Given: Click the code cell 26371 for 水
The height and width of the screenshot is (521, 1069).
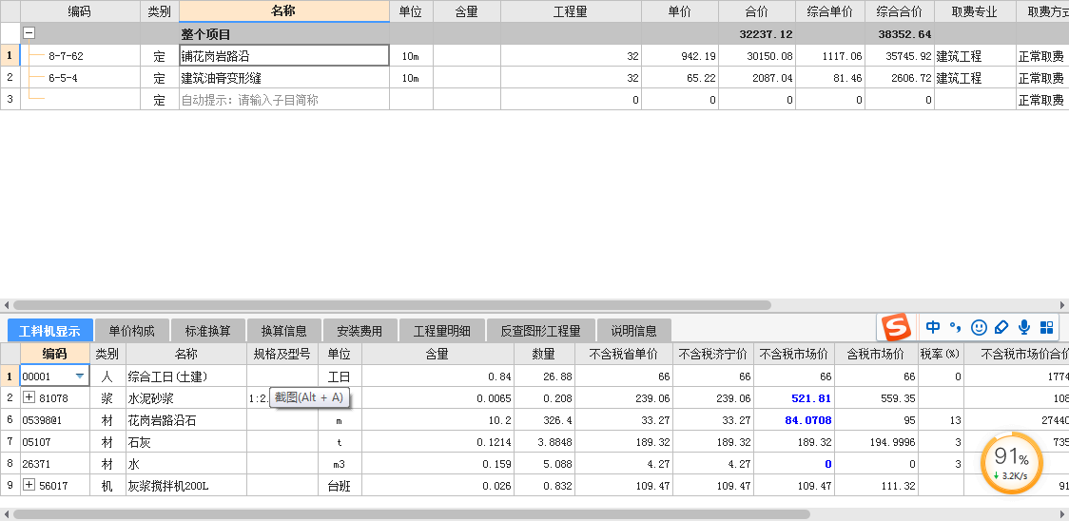Looking at the screenshot, I should click(x=55, y=463).
